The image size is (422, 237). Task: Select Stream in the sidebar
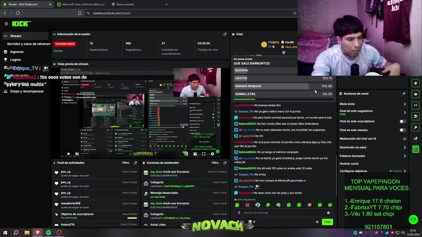[x=25, y=36]
